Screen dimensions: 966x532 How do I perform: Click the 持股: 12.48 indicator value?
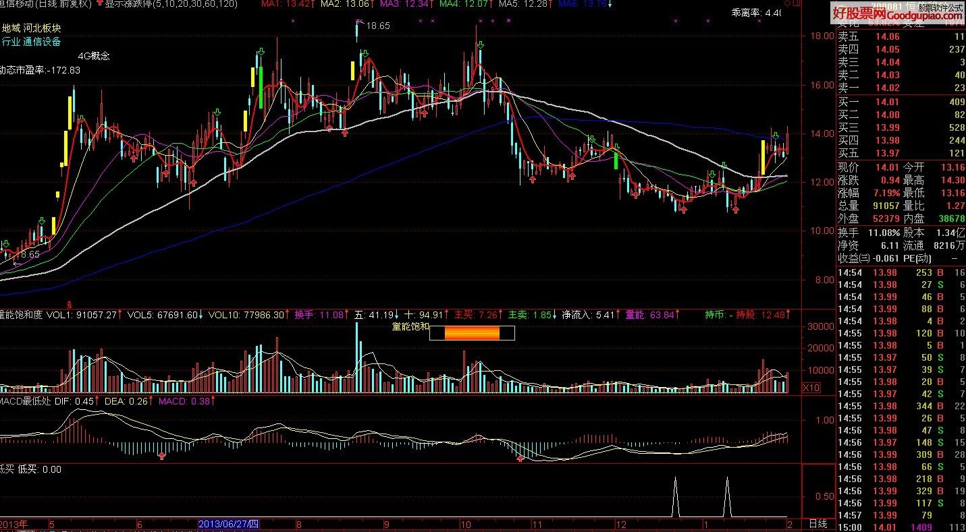point(763,315)
